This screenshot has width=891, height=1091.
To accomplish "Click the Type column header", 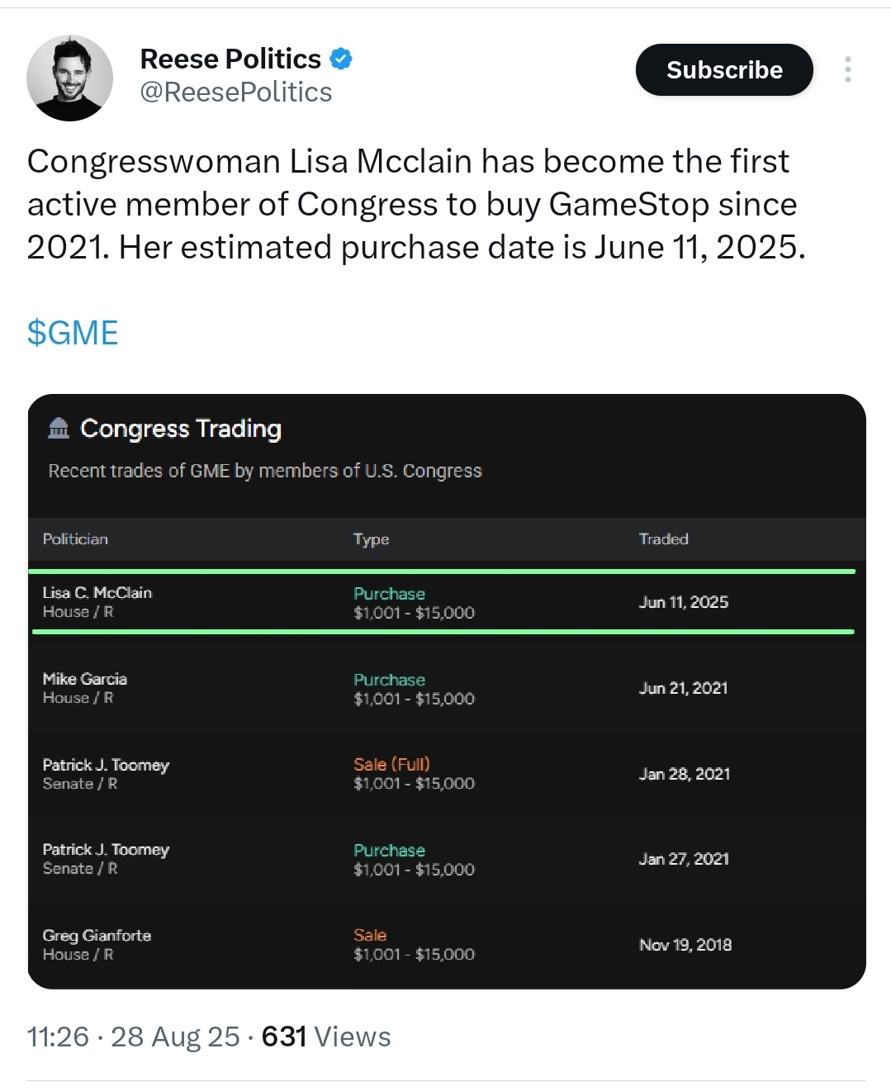I will (x=371, y=538).
